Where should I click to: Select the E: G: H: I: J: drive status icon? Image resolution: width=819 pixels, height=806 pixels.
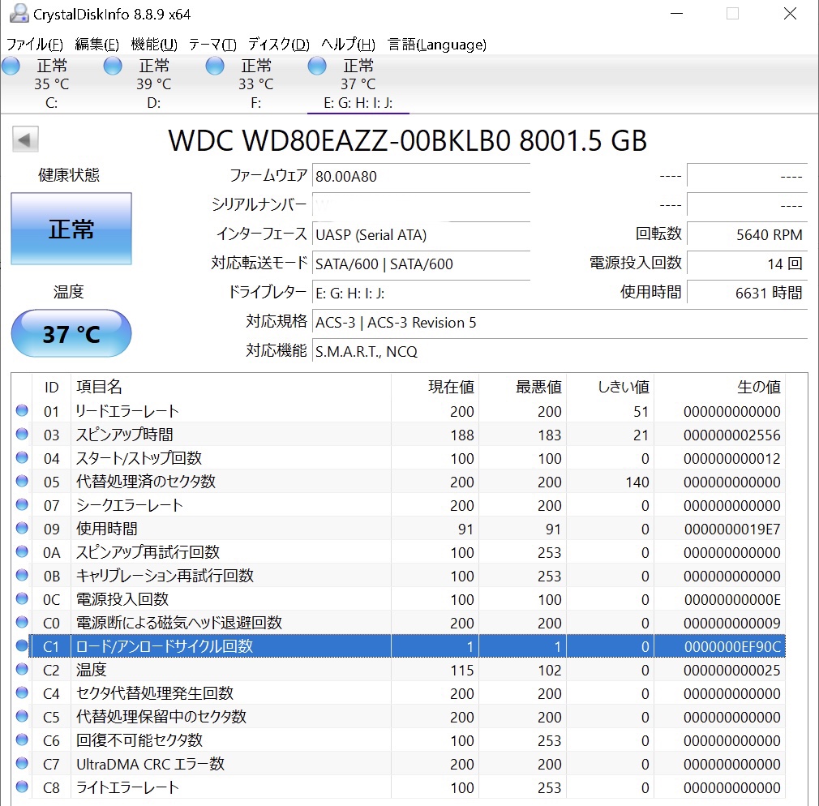(317, 66)
